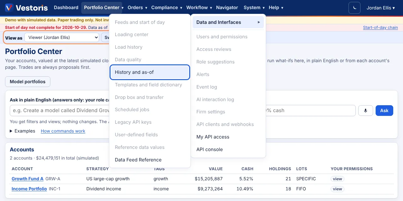Select Data quality menu entry
Viewport: 403px width, 201px height.
point(150,60)
